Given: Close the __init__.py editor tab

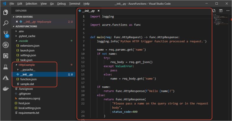Looking at the screenshot, I should [99, 11].
